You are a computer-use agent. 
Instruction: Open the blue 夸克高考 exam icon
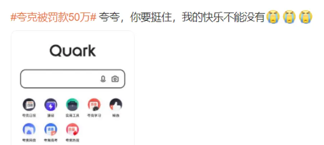(51, 129)
